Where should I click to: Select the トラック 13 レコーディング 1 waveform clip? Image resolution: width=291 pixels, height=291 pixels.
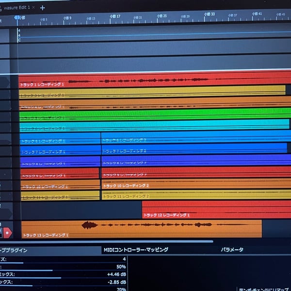[x=141, y=228]
